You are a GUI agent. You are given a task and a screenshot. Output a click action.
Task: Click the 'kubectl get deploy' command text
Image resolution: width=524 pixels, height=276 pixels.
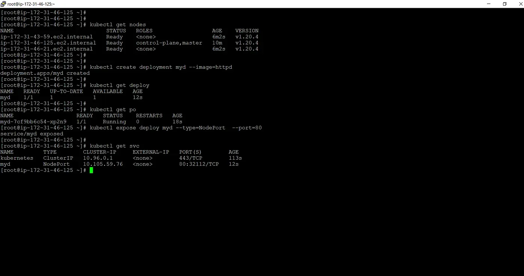pos(119,85)
